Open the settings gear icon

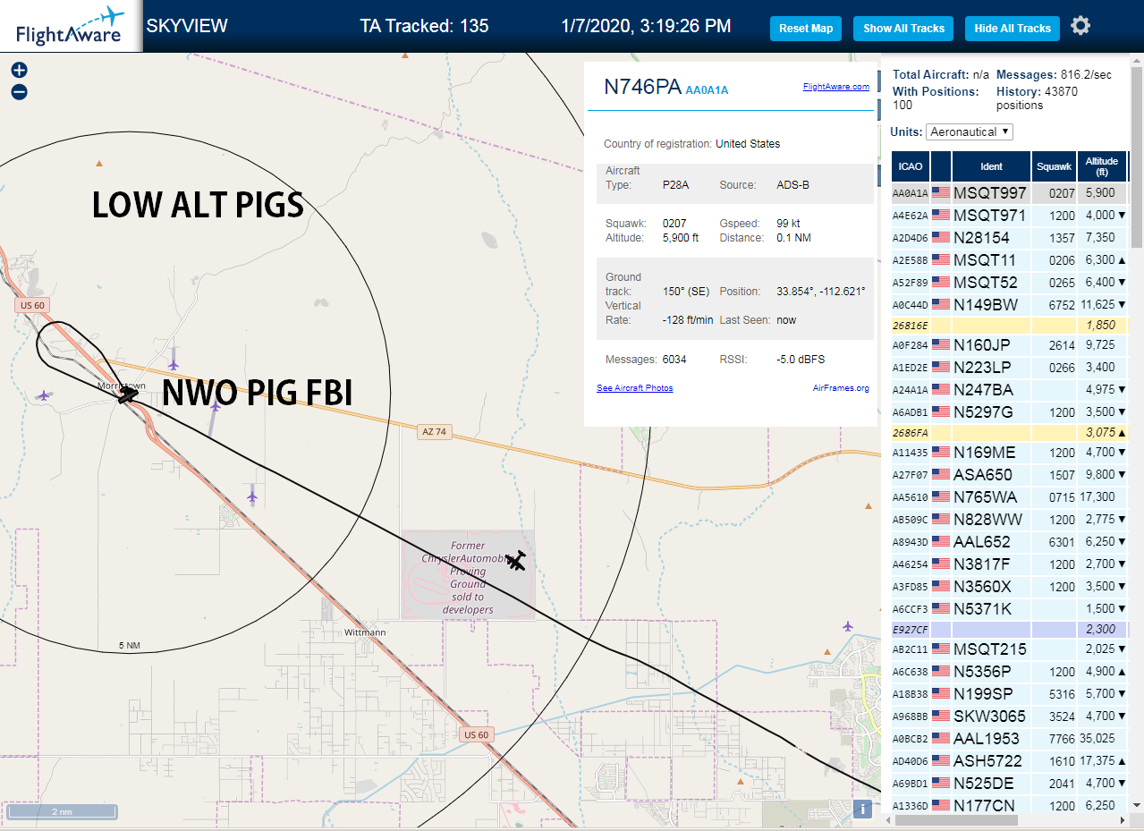[1080, 25]
